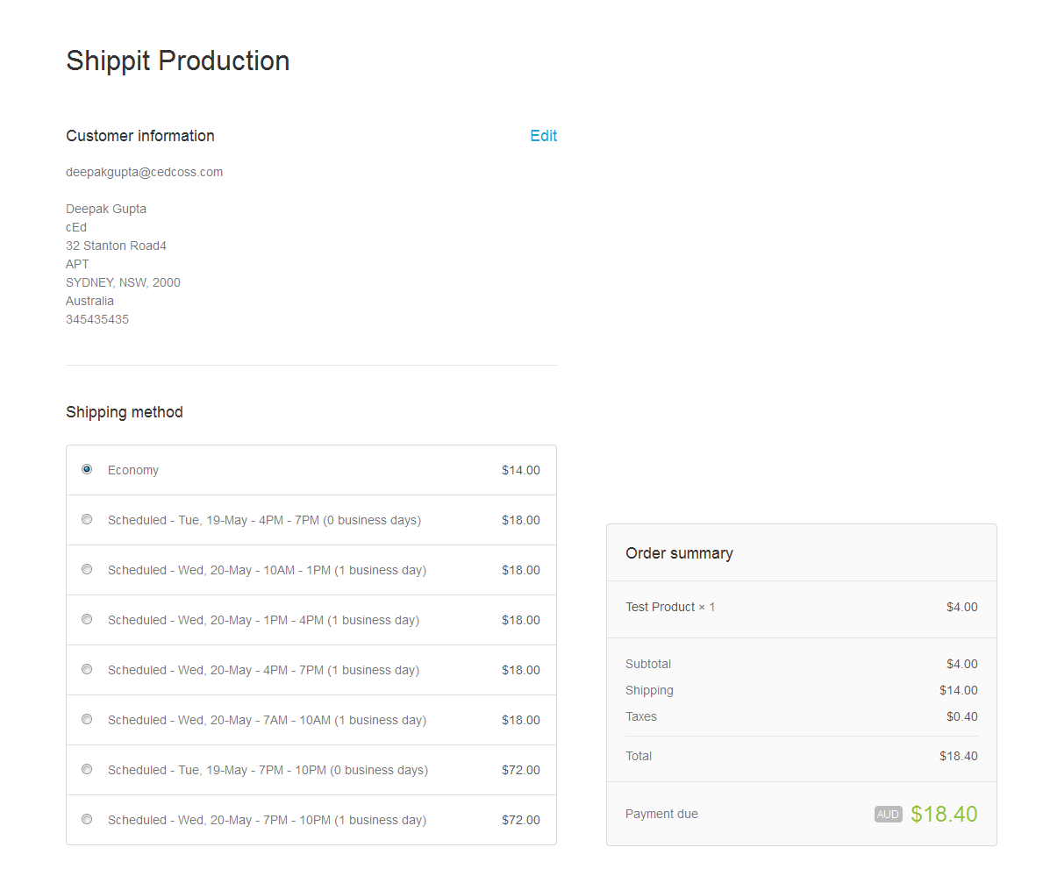The height and width of the screenshot is (883, 1050).
Task: Click the deepakgupta@cedcoss.com email address
Action: click(144, 173)
